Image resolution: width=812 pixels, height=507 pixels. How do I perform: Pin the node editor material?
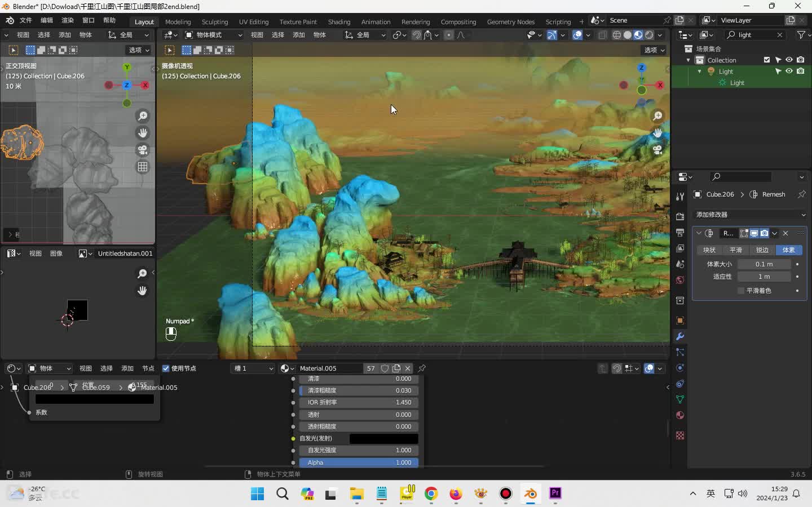coord(422,368)
